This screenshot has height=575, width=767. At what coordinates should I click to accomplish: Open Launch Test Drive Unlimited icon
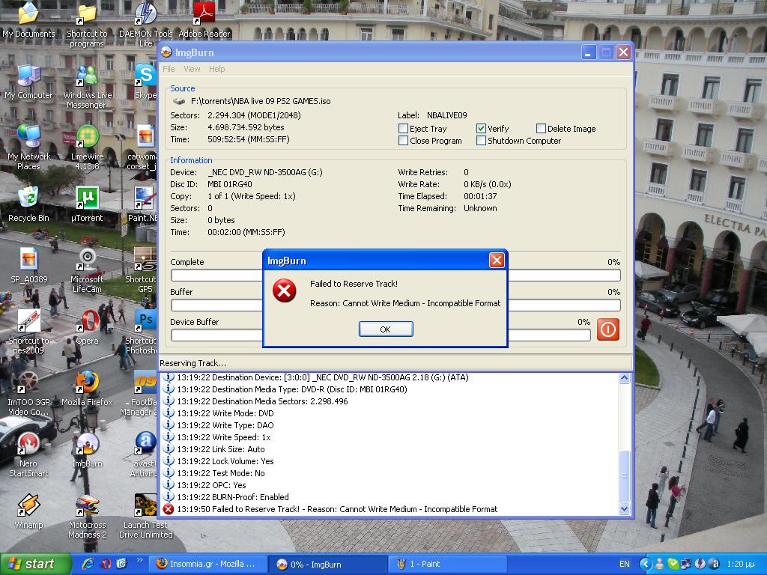coord(146,517)
